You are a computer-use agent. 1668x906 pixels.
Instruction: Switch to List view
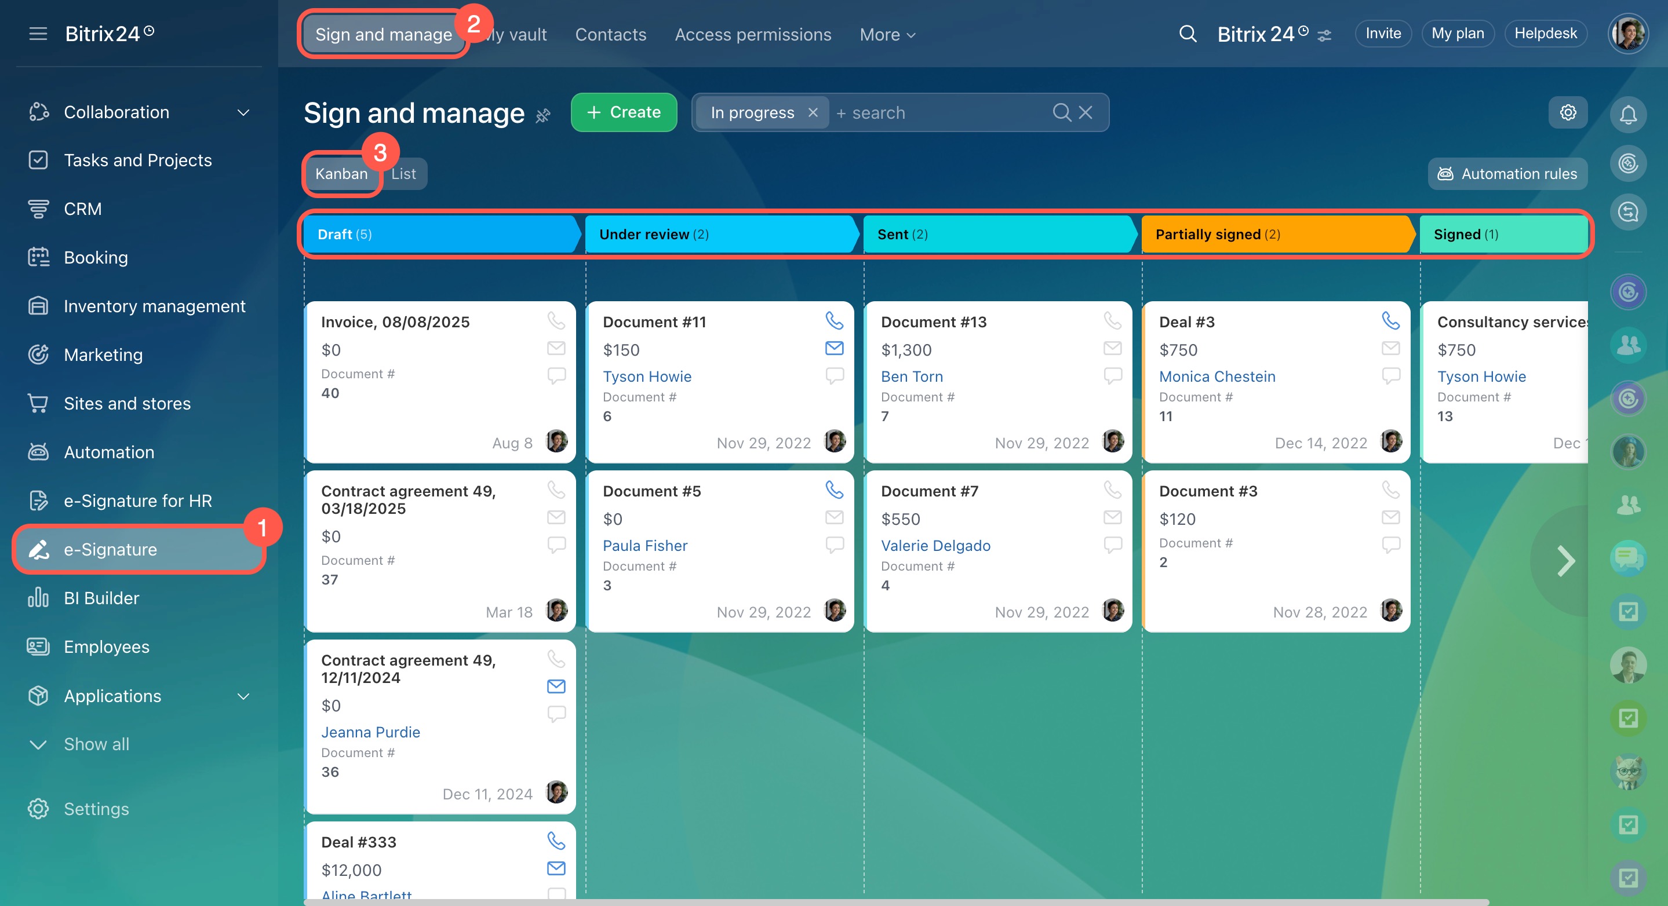click(x=403, y=173)
